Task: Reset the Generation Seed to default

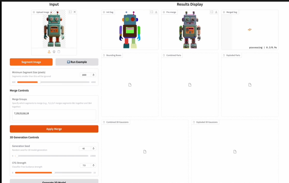Action: tap(94, 148)
